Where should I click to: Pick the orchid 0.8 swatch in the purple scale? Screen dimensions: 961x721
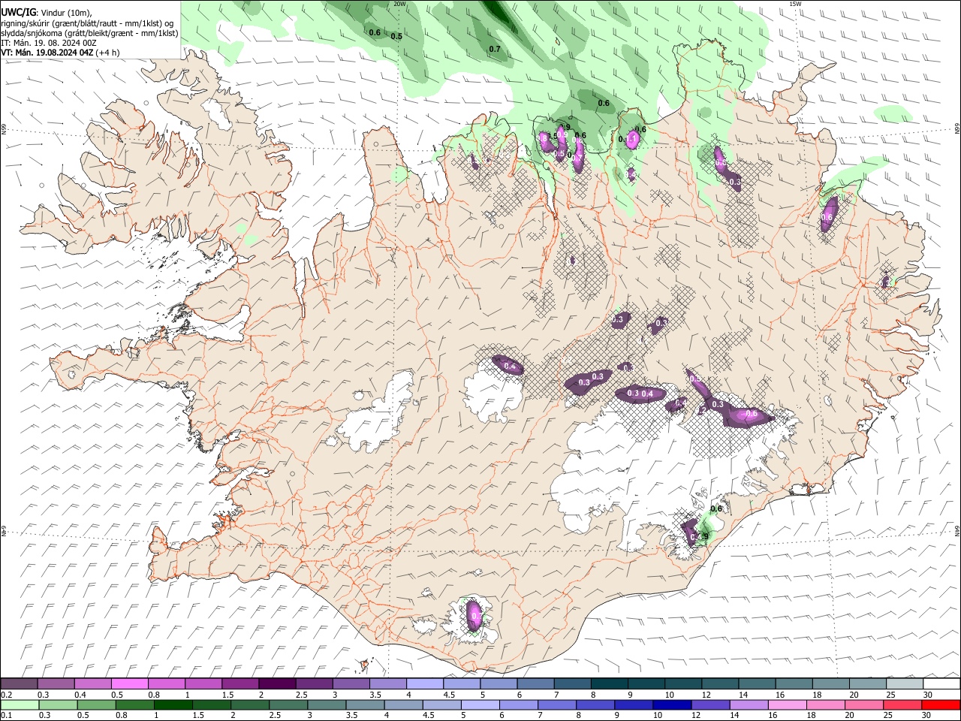click(x=167, y=683)
